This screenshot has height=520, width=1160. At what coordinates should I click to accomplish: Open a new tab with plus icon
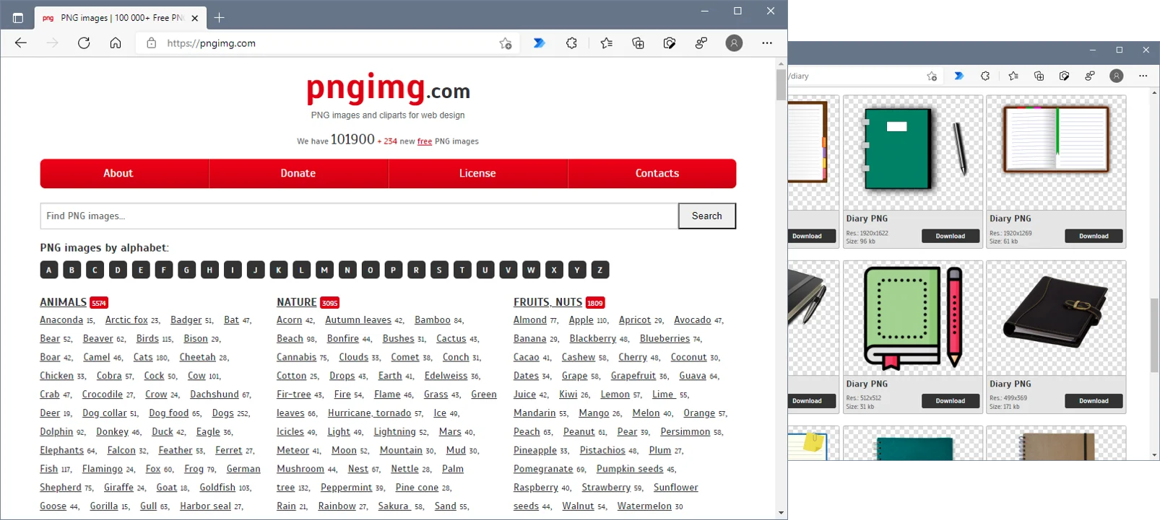pyautogui.click(x=220, y=17)
